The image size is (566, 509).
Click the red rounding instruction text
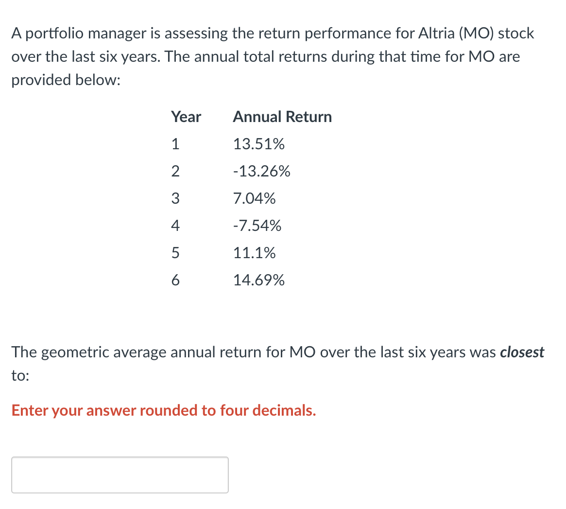coord(163,411)
